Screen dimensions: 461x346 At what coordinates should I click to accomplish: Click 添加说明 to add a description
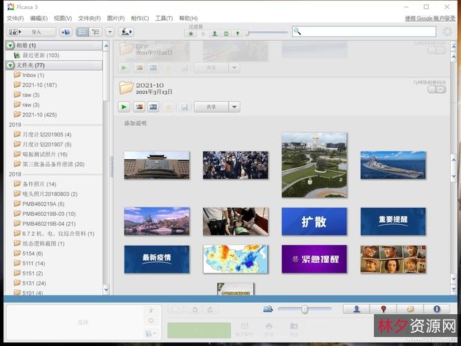click(135, 123)
